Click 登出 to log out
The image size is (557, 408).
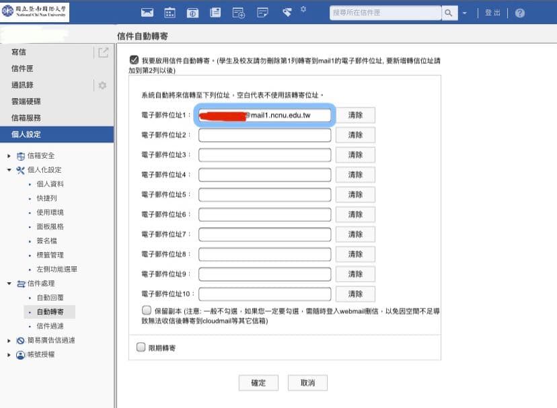(x=492, y=13)
